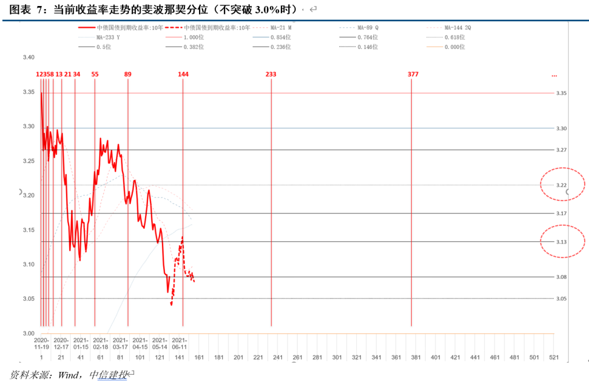Click the blue line sample for 0.854位

click(261, 37)
